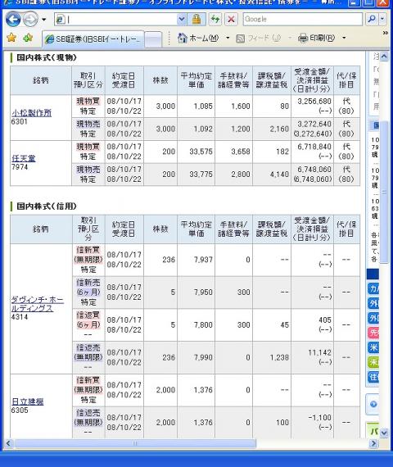
Task: Open a new blank tab
Action: pos(153,39)
